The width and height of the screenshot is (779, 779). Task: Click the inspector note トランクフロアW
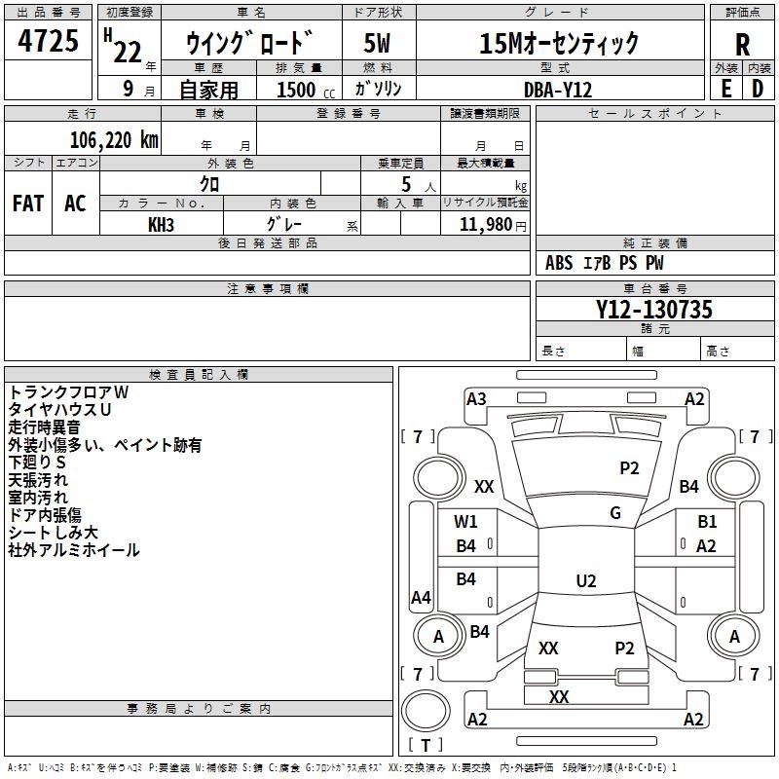coord(68,391)
